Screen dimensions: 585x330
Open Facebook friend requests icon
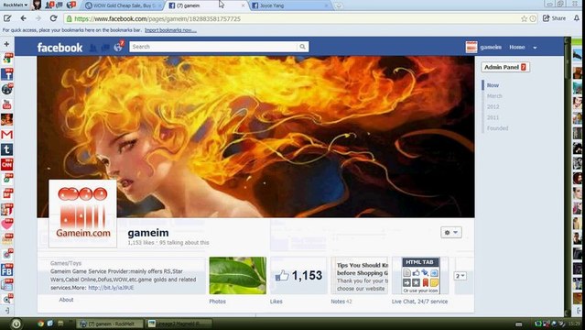(x=93, y=48)
